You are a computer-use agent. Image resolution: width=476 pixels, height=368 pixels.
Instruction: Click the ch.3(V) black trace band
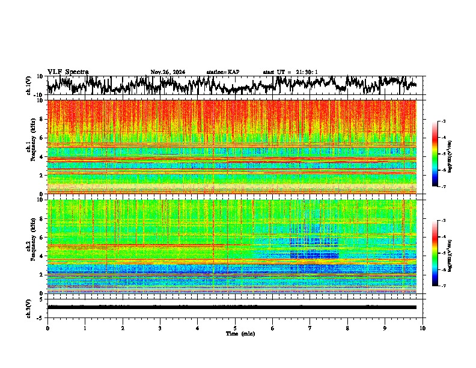tap(232, 307)
